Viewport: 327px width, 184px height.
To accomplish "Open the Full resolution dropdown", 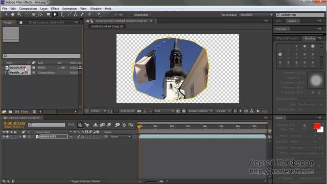I will tap(164, 111).
